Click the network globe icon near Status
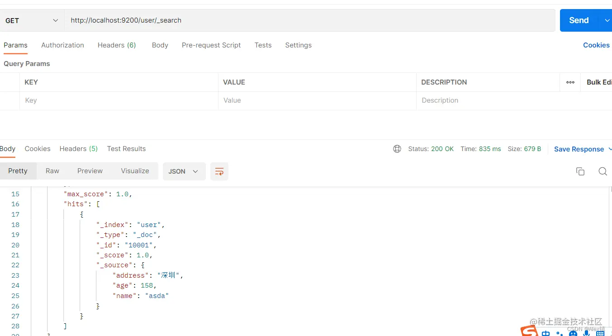This screenshot has height=336, width=612. (x=397, y=149)
